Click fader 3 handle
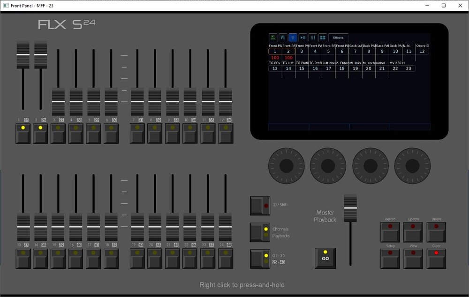 pos(58,102)
